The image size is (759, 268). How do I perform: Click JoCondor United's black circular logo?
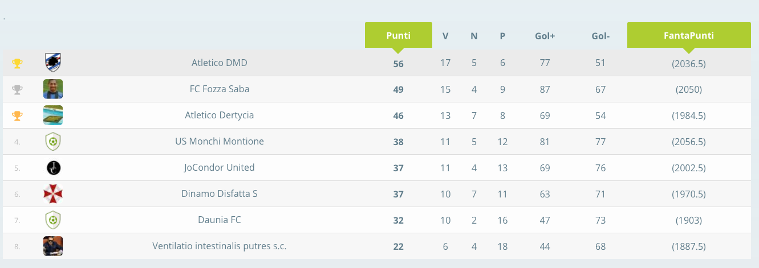point(53,168)
